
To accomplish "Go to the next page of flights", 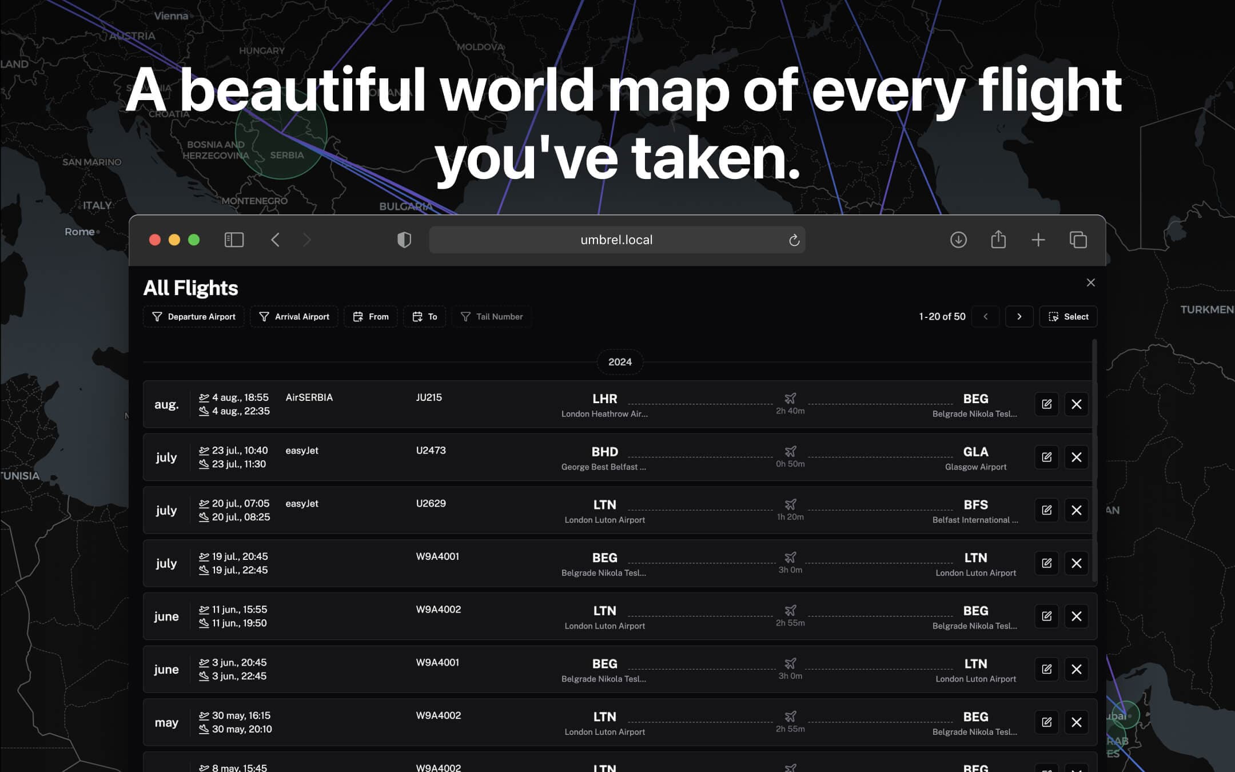I will (x=1019, y=316).
